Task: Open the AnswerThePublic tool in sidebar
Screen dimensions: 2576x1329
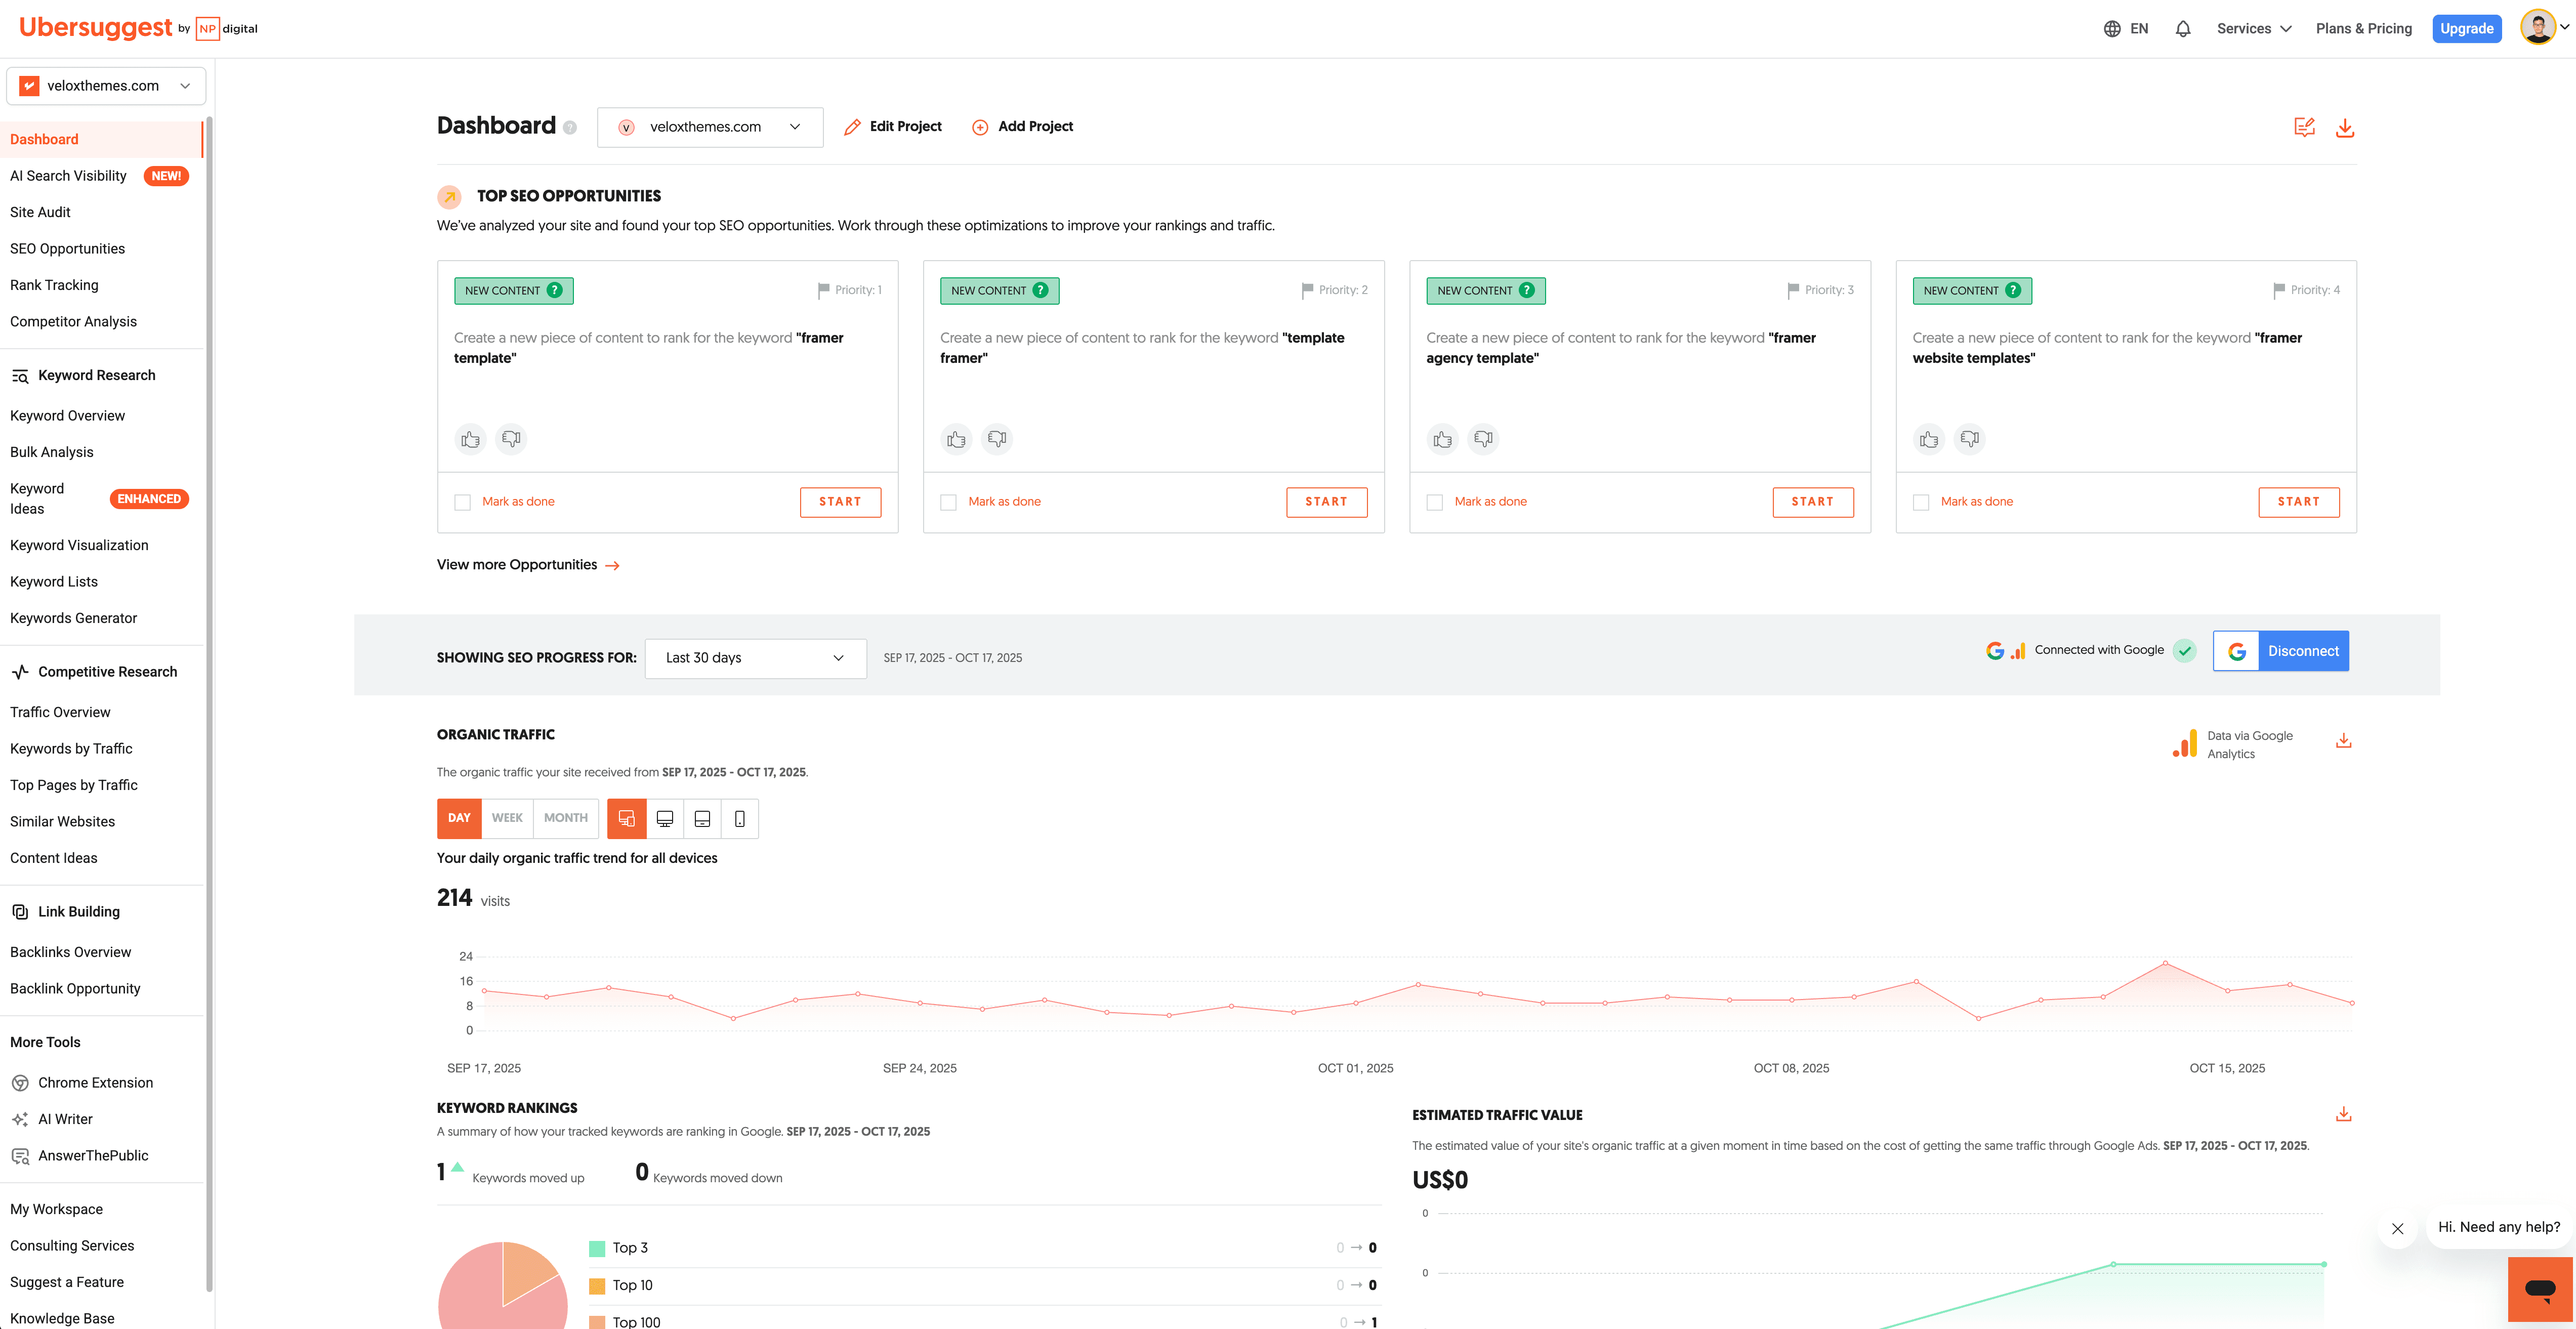Action: [x=93, y=1155]
